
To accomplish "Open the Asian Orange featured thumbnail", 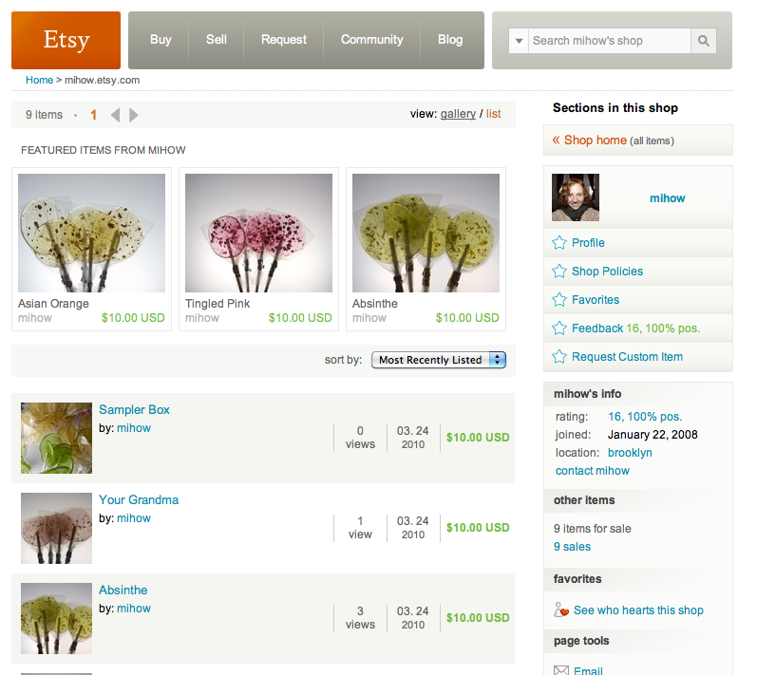I will click(91, 233).
